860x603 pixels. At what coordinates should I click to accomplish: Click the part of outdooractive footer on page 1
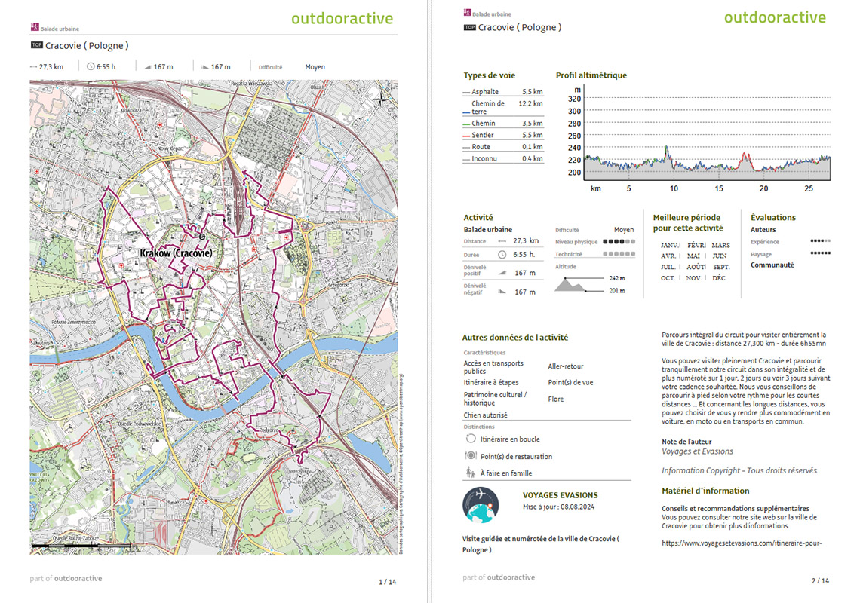coord(66,578)
